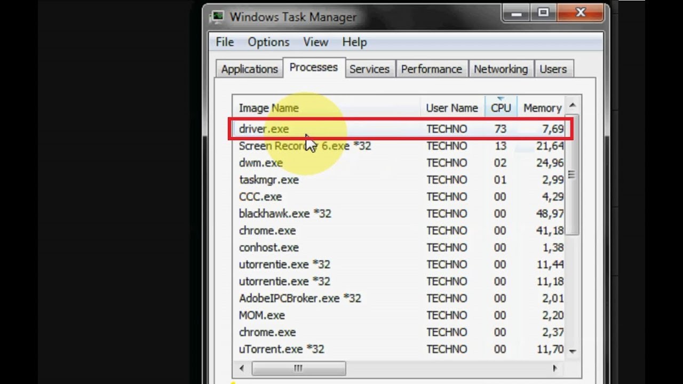The height and width of the screenshot is (384, 683).
Task: Click the horizontal scrollbar thumb
Action: (298, 368)
